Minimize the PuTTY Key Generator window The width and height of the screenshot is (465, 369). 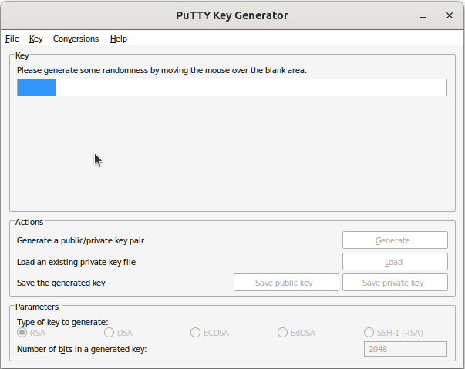[x=423, y=15]
